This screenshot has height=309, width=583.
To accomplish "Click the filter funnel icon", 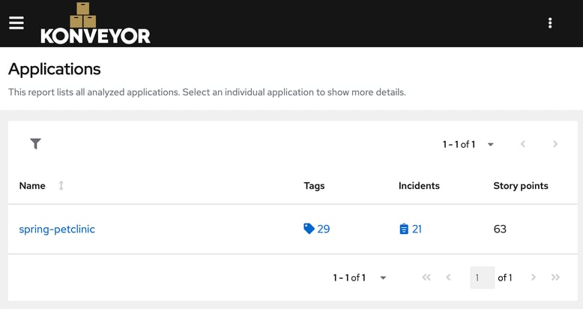I will (x=35, y=144).
